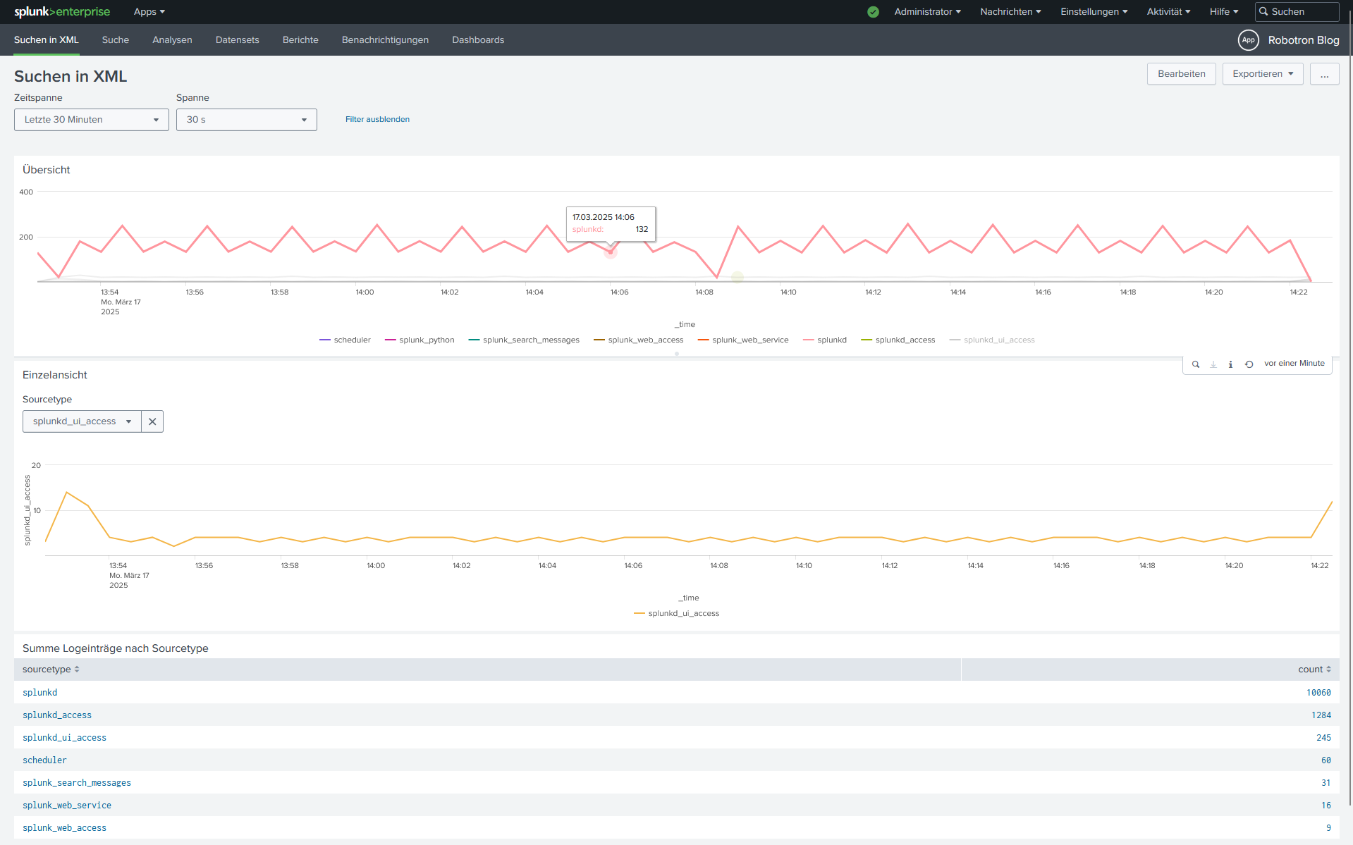
Task: Toggle the splunk_web_access legend entry
Action: pyautogui.click(x=639, y=340)
